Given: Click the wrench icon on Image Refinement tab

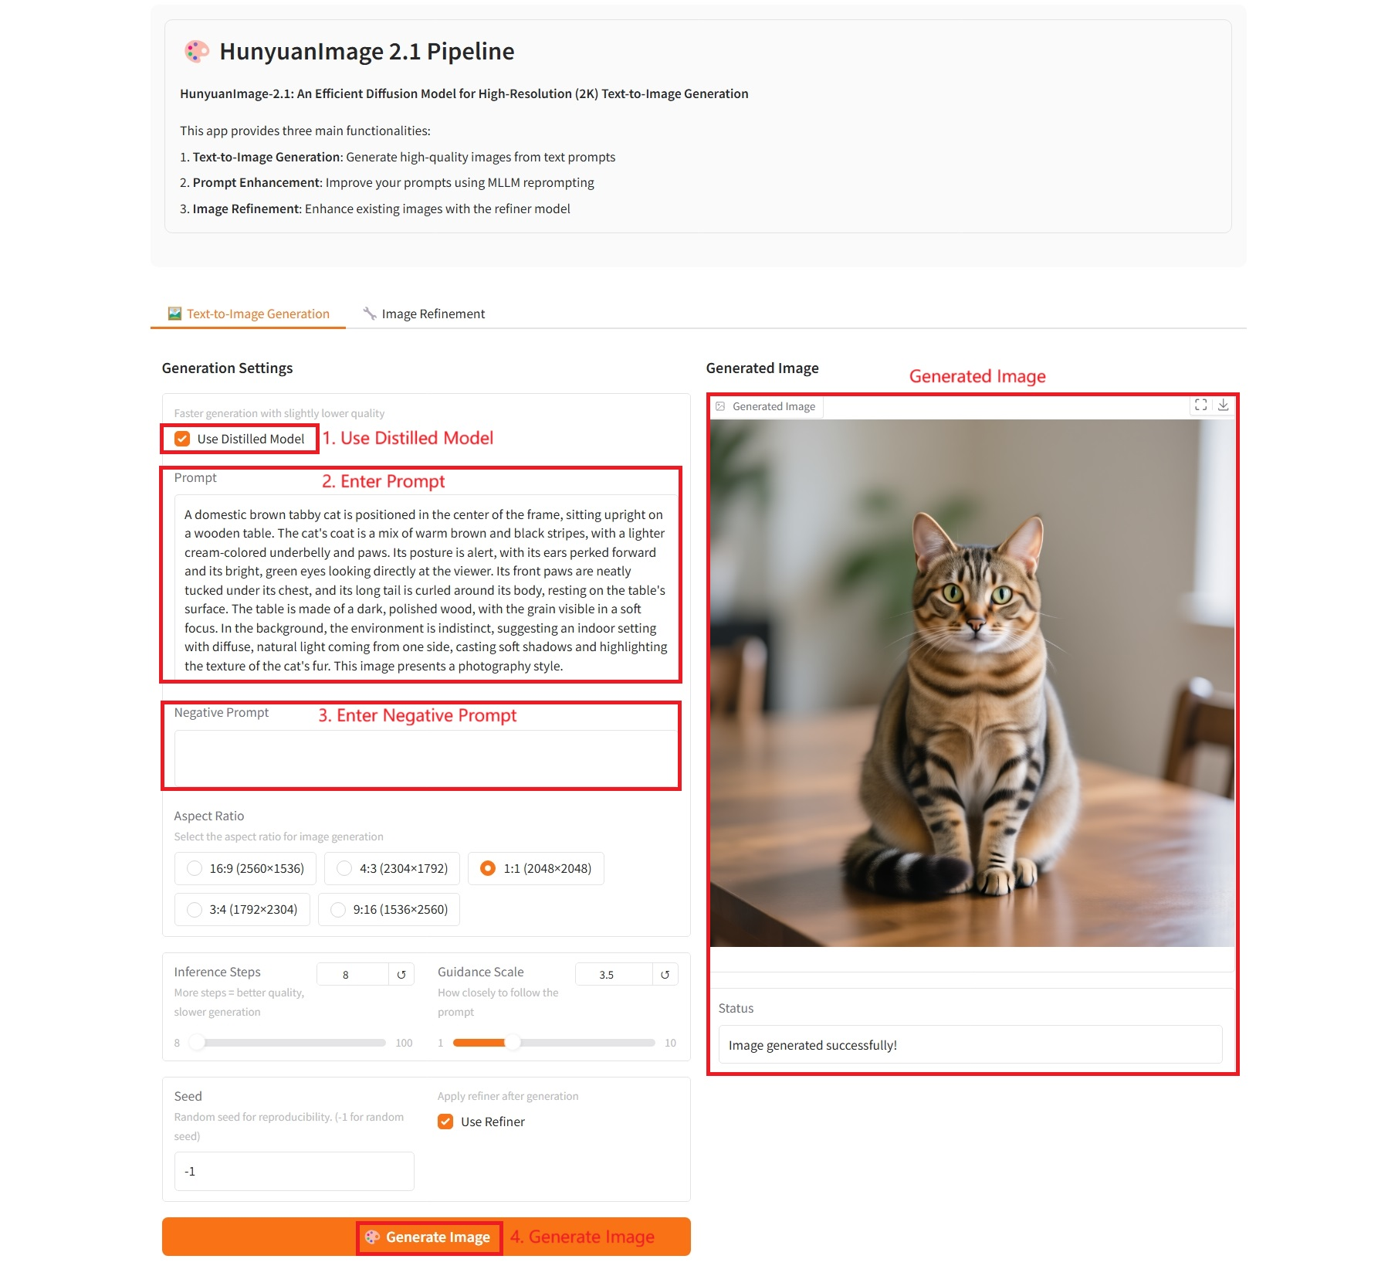Looking at the screenshot, I should click(x=370, y=314).
